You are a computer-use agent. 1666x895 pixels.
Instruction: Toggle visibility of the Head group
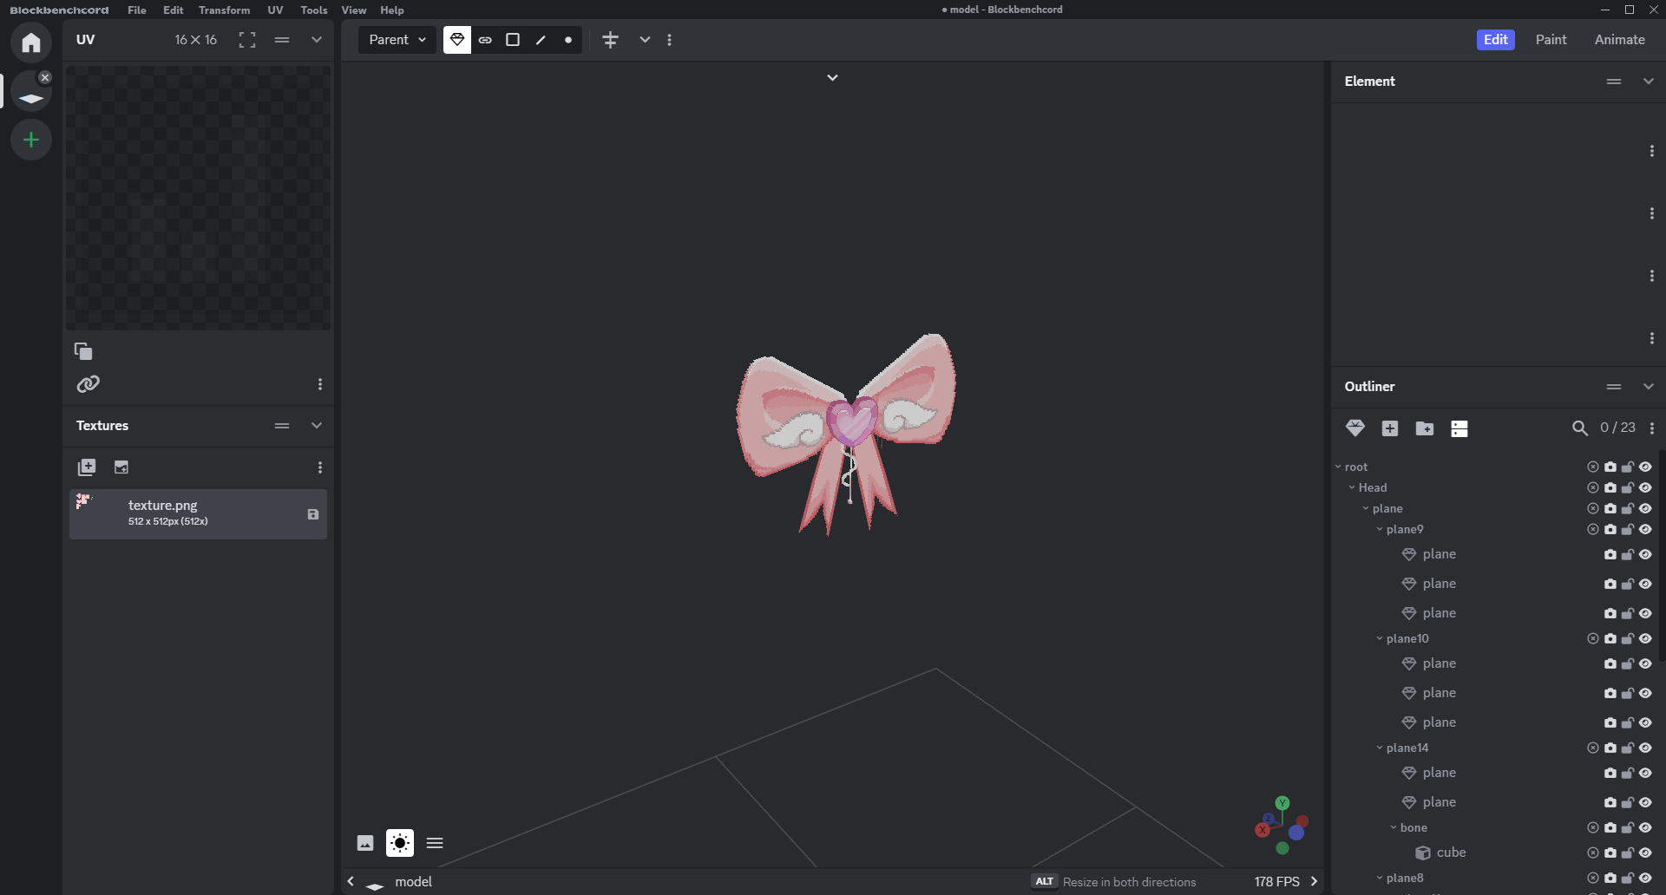(1645, 487)
